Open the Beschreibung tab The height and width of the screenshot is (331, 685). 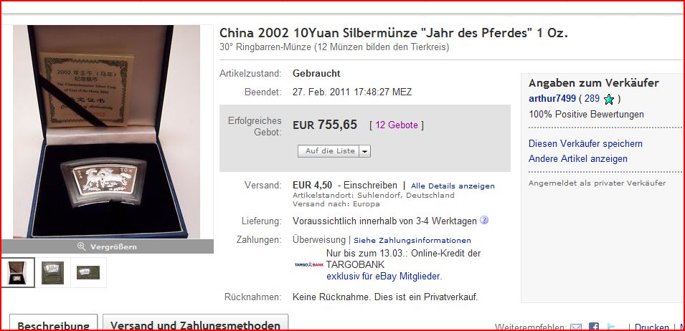click(53, 325)
